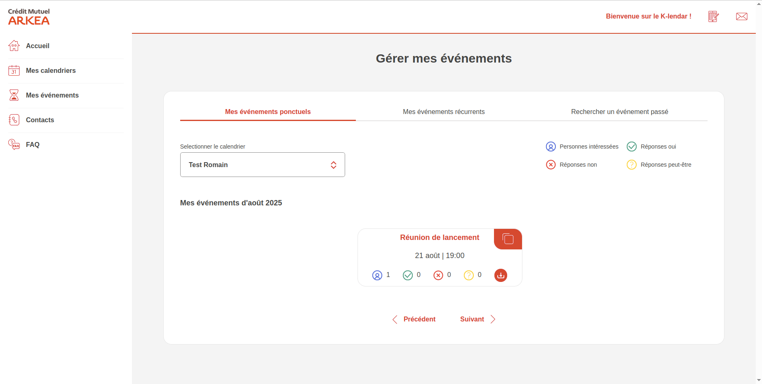
Task: Open Contacts from the sidebar
Action: [40, 120]
